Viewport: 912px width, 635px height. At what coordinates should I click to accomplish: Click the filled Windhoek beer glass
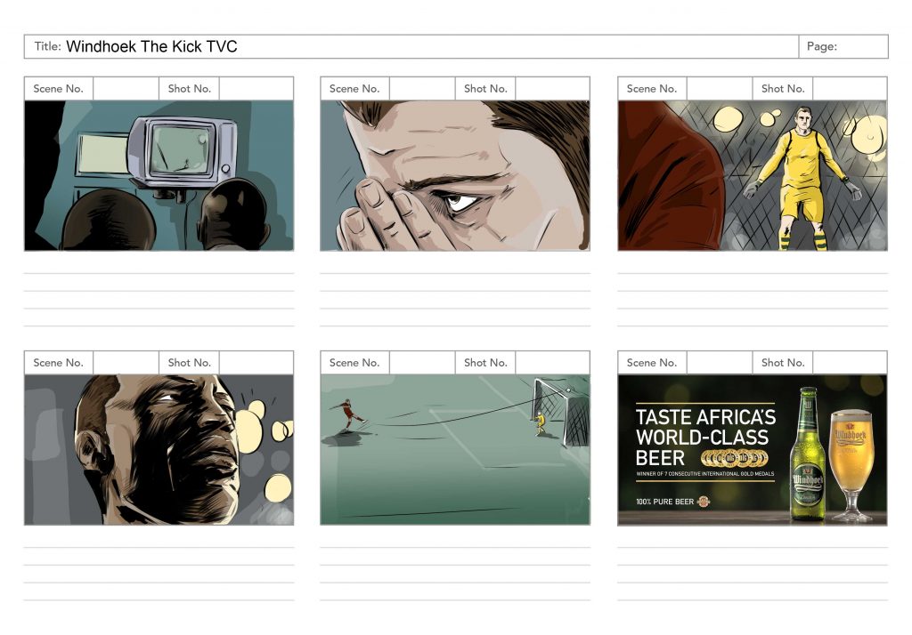[x=851, y=465]
